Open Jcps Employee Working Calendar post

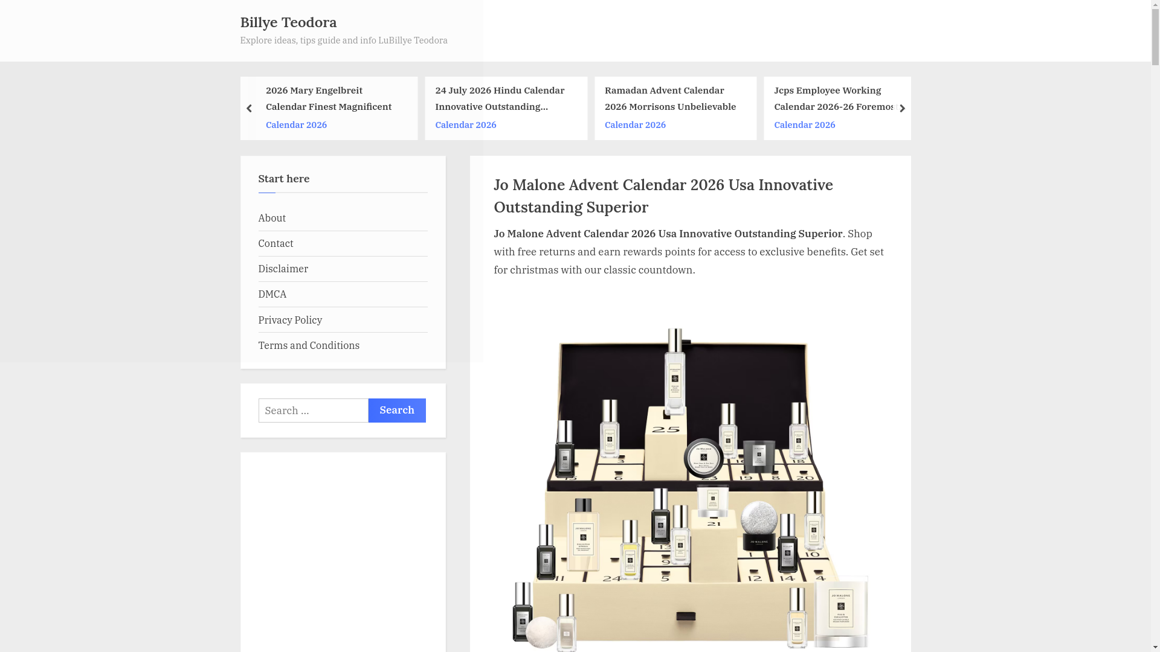[834, 98]
